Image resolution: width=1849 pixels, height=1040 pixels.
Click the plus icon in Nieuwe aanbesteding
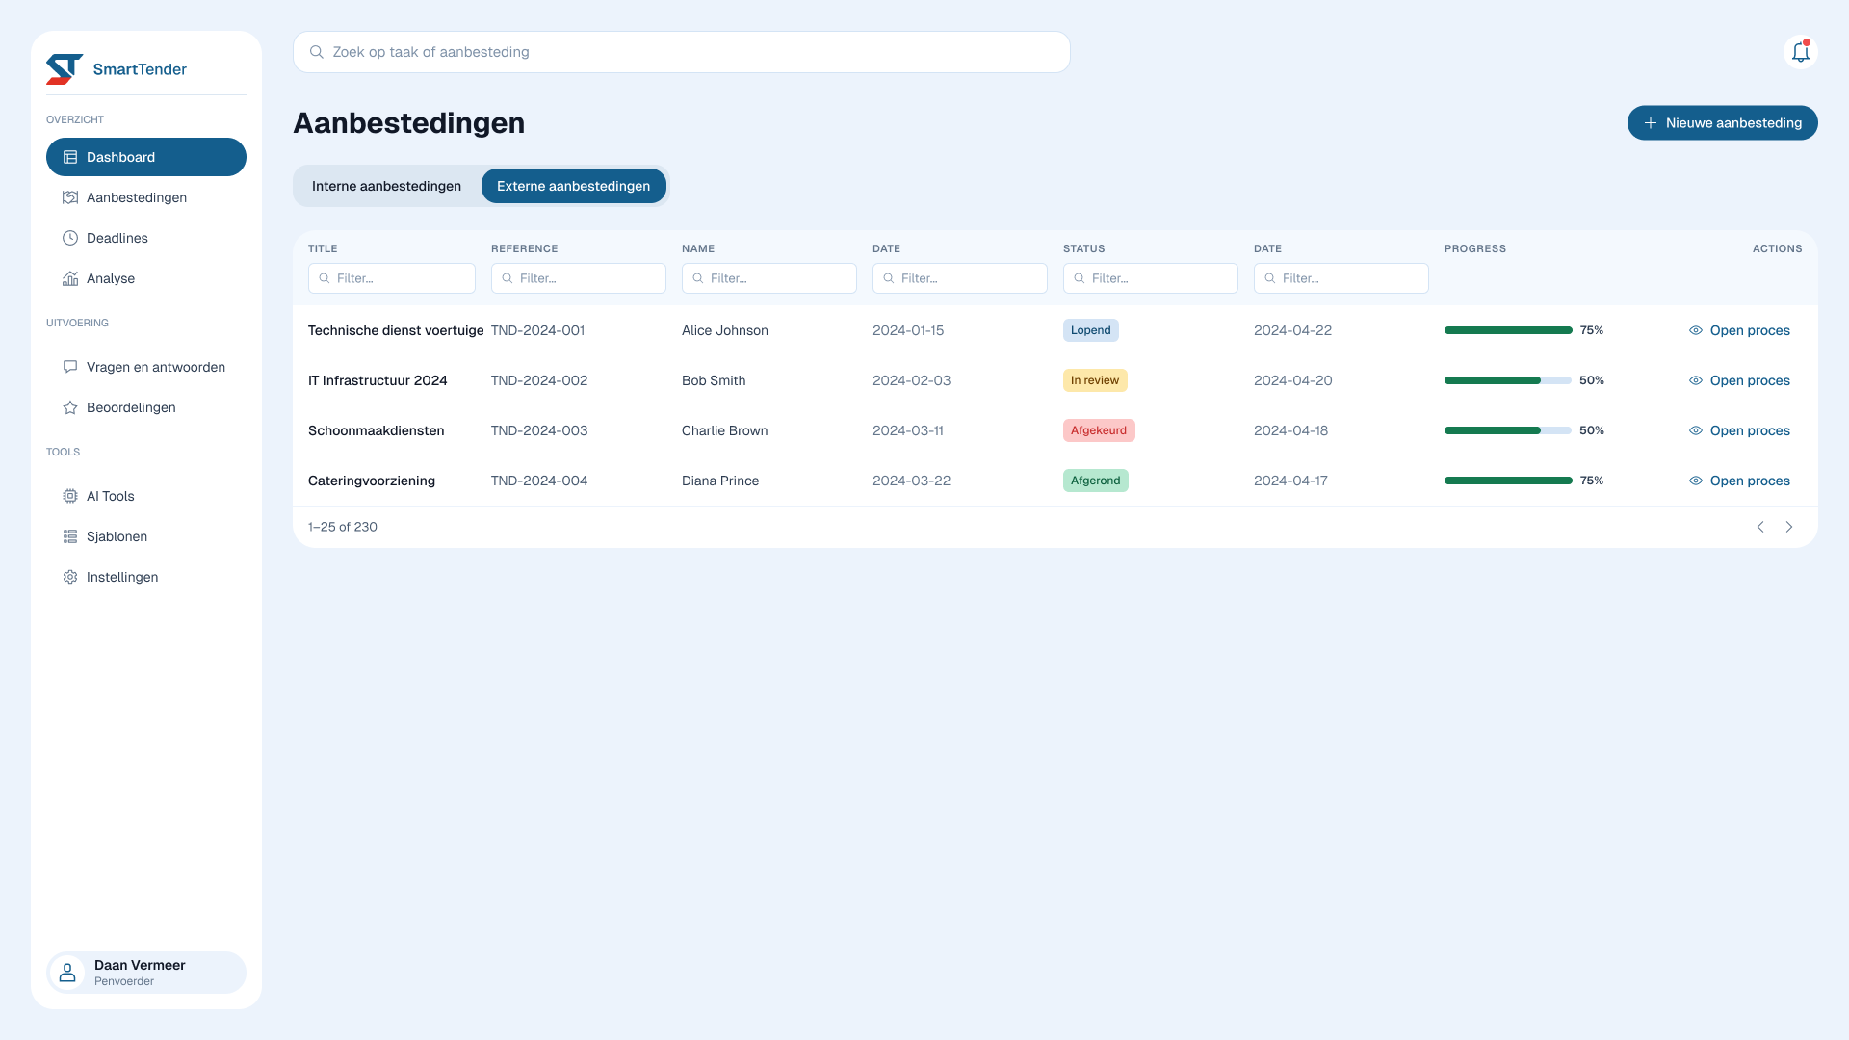coord(1651,123)
